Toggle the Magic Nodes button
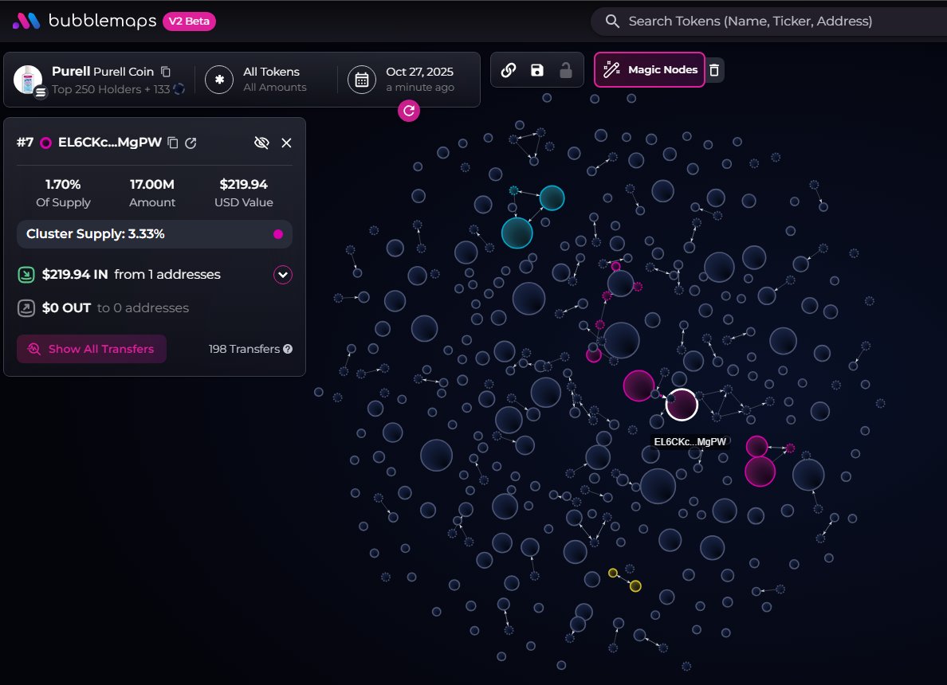The height and width of the screenshot is (685, 947). click(x=650, y=70)
